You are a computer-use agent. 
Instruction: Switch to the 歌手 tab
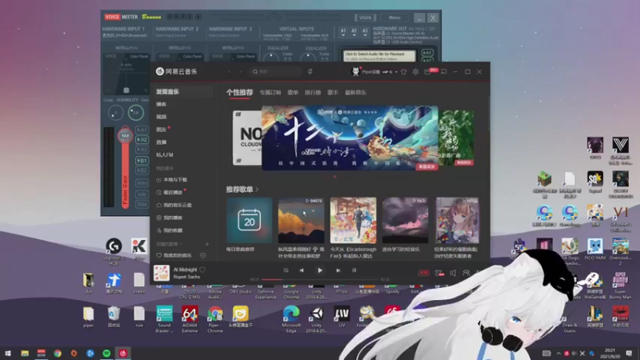point(333,93)
